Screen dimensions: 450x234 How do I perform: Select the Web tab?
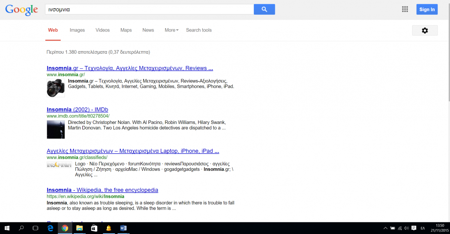(53, 30)
